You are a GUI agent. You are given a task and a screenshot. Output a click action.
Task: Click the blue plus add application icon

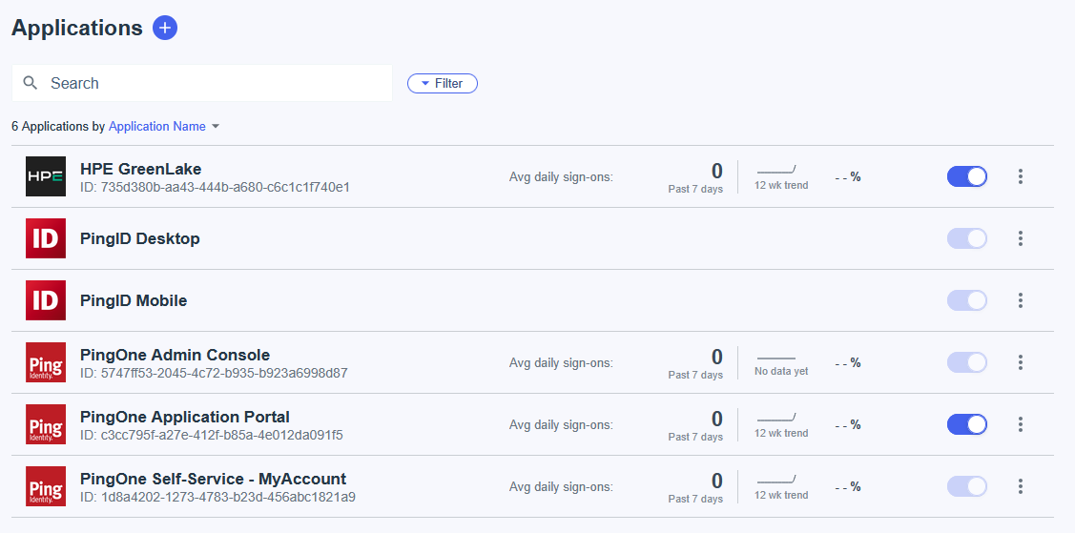coord(165,28)
